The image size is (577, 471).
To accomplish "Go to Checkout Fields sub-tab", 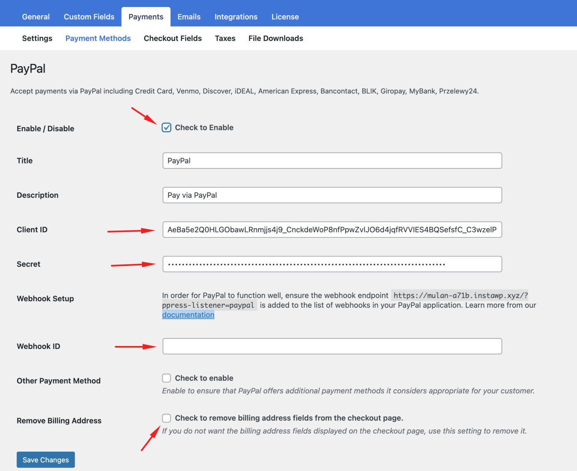I will click(173, 38).
